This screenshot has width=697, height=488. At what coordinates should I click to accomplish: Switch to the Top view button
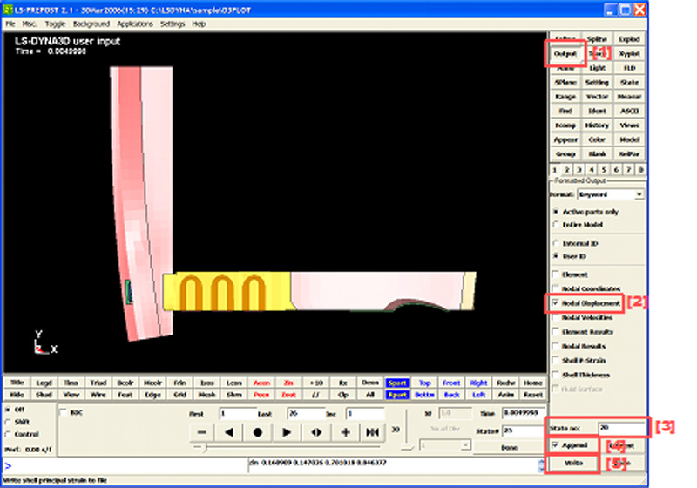click(x=424, y=383)
